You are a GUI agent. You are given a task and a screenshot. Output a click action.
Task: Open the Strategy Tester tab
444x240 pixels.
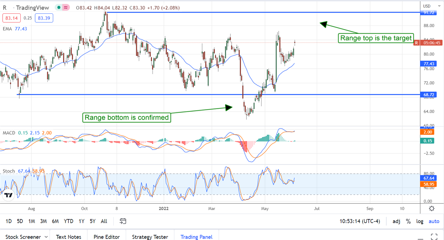150,237
